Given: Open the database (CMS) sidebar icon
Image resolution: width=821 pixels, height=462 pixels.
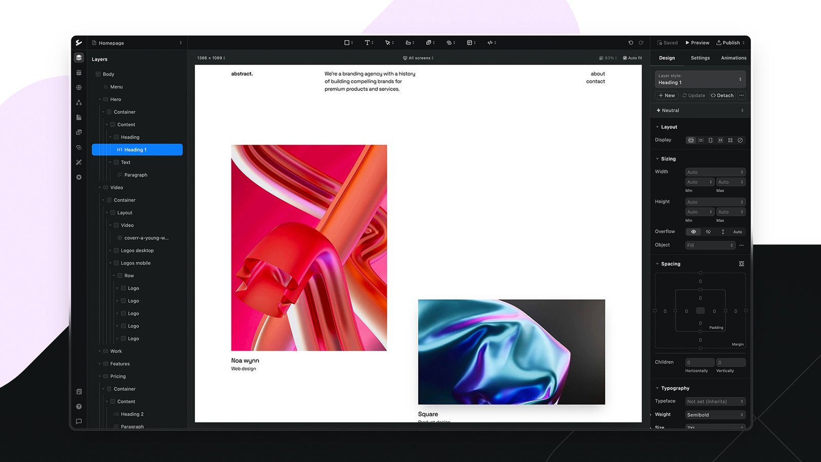Looking at the screenshot, I should click(79, 72).
